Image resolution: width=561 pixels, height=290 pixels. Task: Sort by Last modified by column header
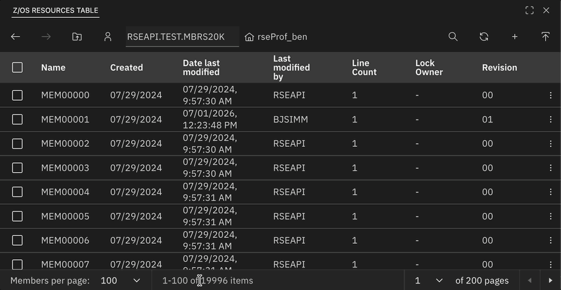click(291, 67)
